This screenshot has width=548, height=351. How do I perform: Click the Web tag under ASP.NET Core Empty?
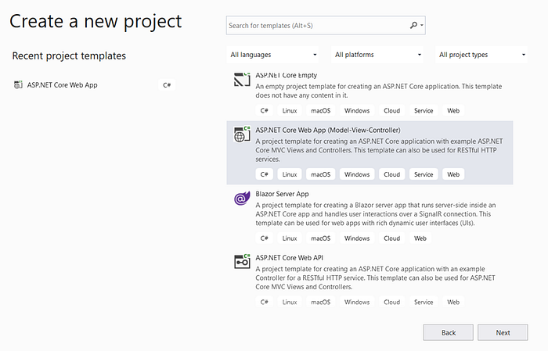[x=453, y=110]
